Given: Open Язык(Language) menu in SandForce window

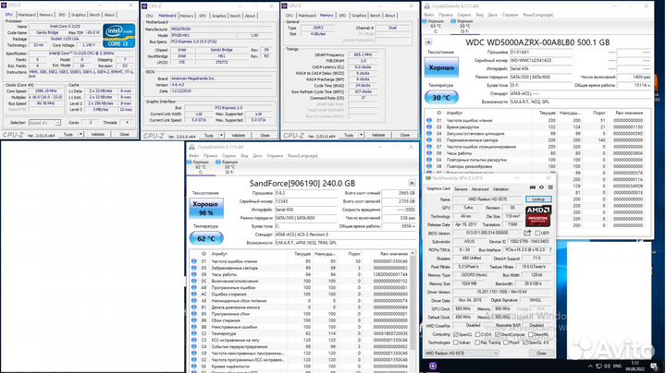Looking at the screenshot, I should (x=302, y=155).
